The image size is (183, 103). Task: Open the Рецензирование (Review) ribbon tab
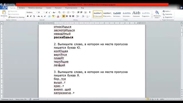(x=71, y=8)
